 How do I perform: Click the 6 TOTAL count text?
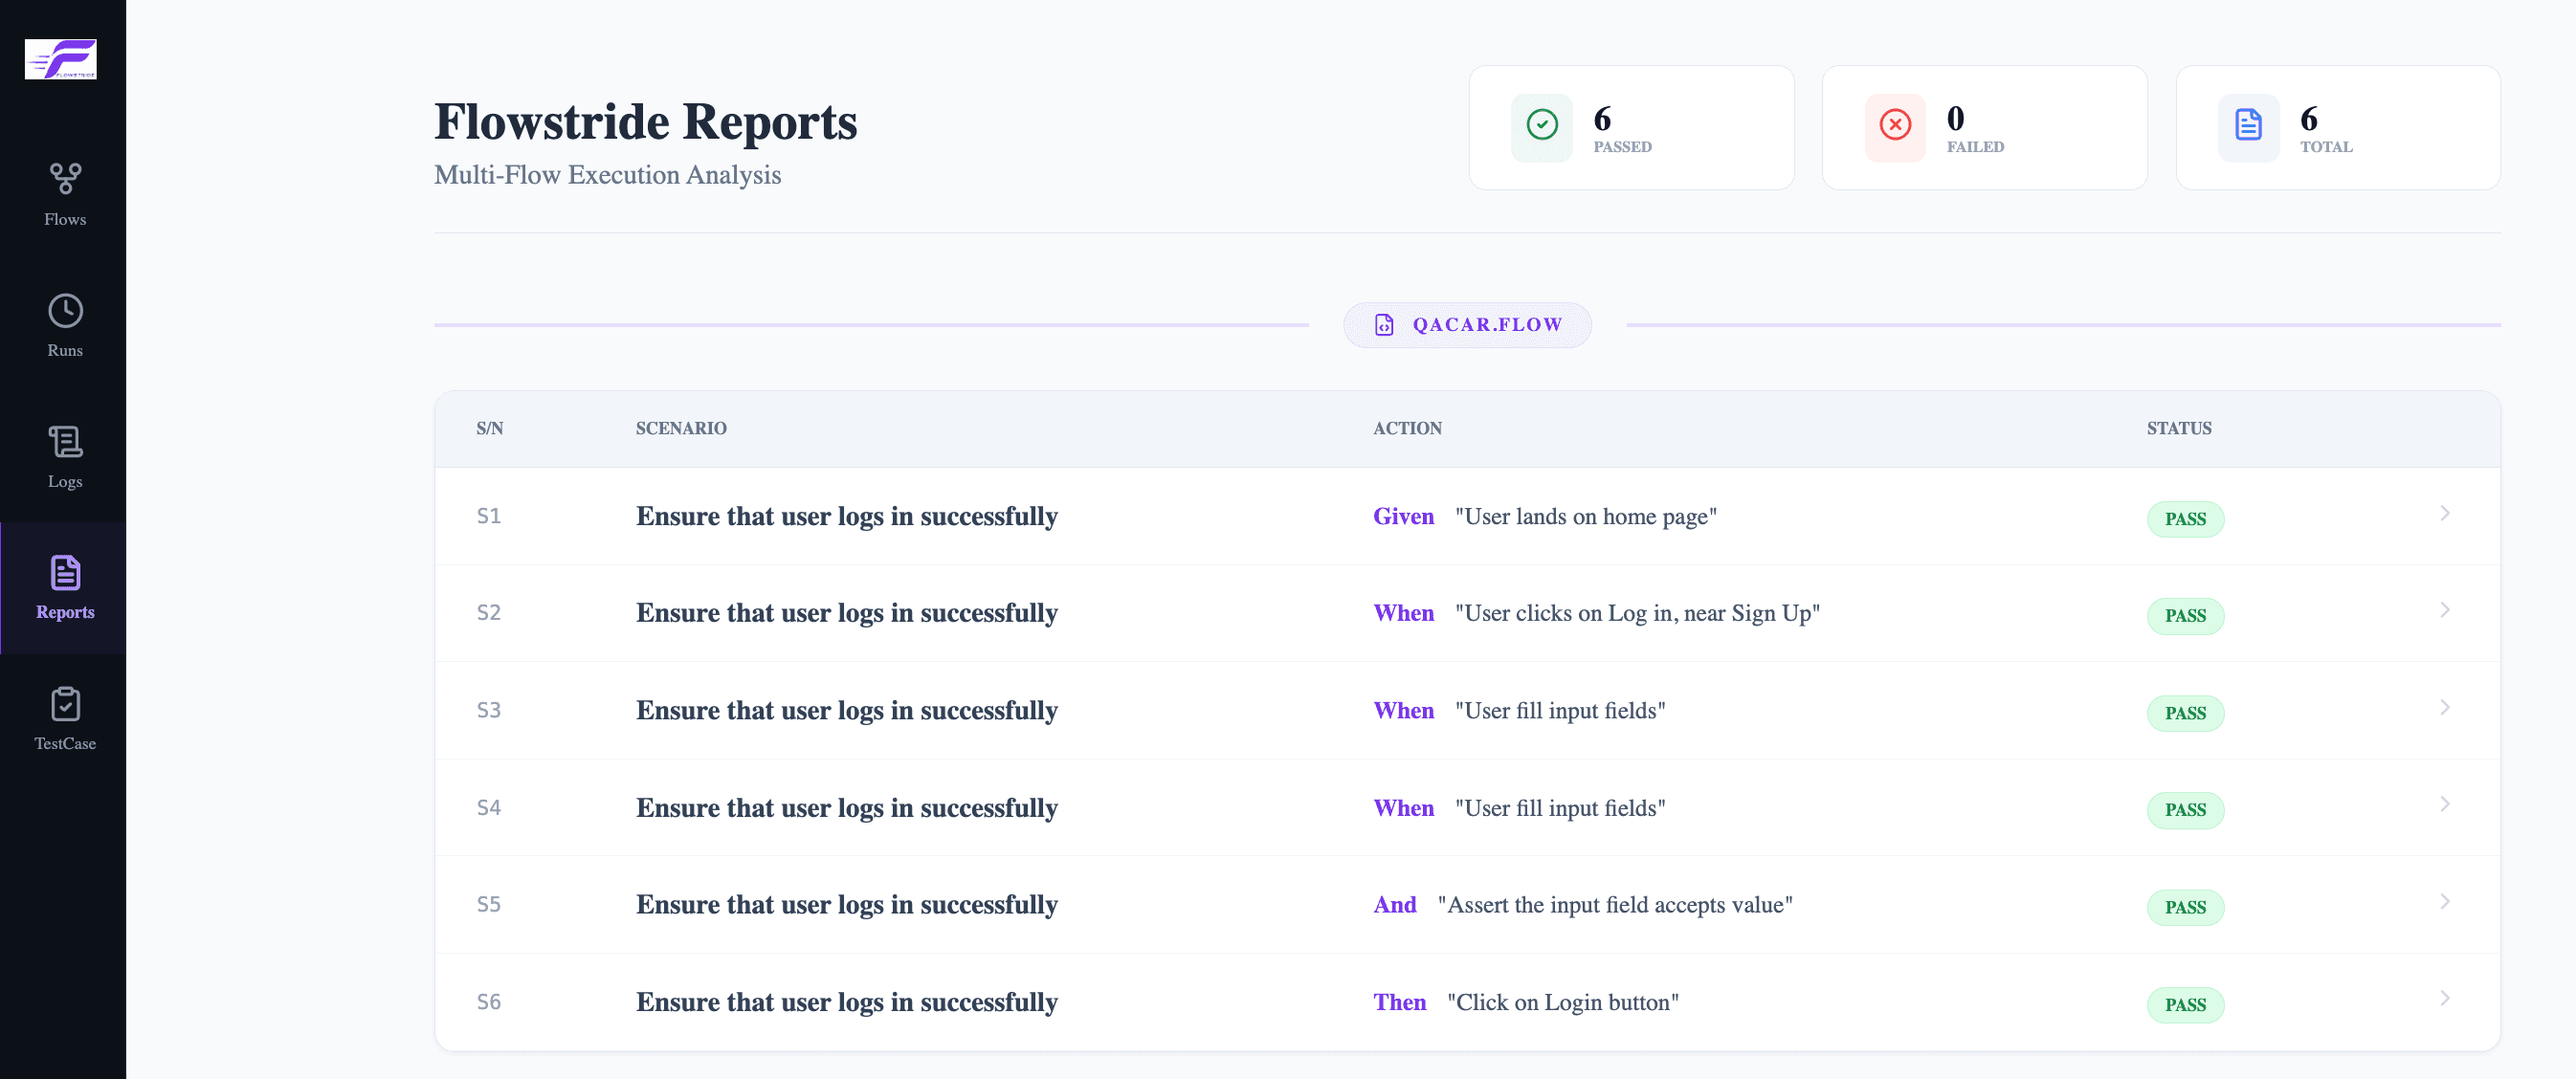pyautogui.click(x=2326, y=129)
